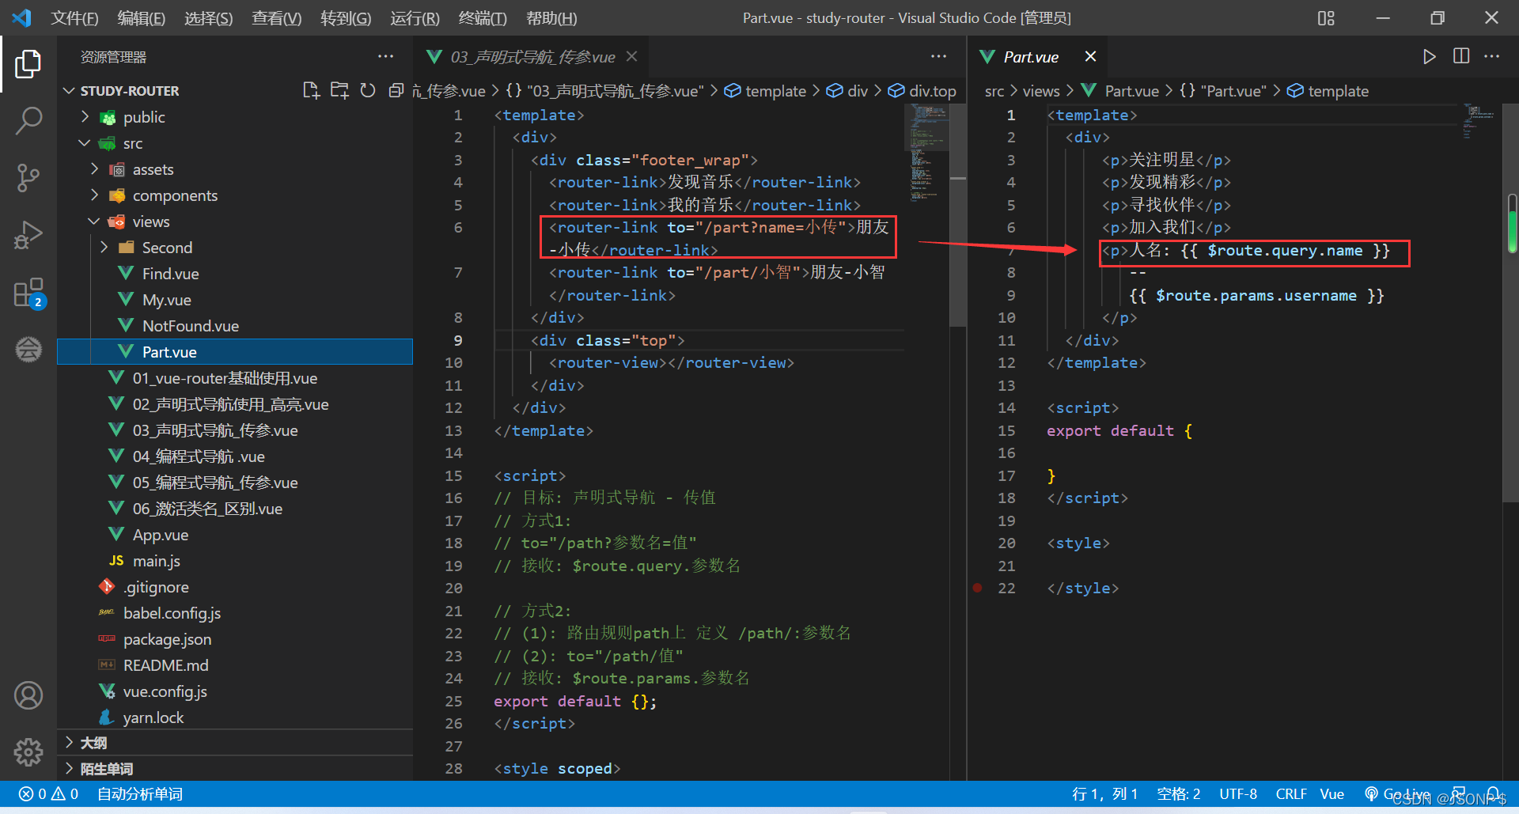Open the 编辑(E) menu
Image resolution: width=1519 pixels, height=814 pixels.
tap(142, 18)
